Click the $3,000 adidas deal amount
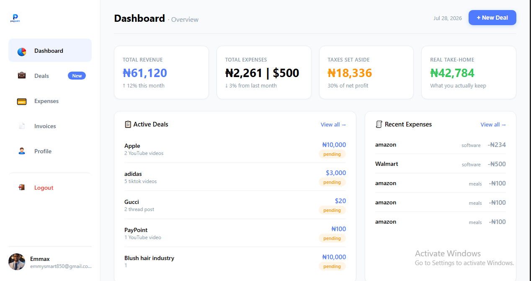Viewport: 531px width, 281px height. tap(336, 173)
